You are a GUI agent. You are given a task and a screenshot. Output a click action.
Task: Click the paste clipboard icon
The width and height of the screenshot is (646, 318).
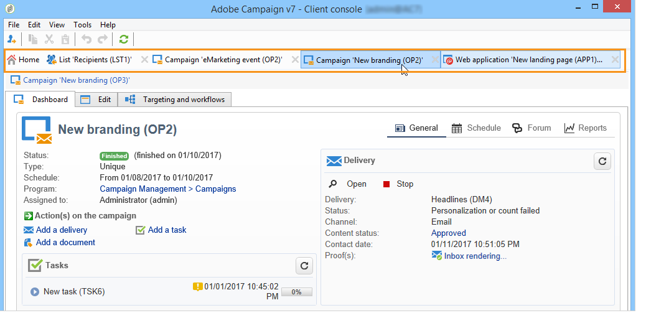pyautogui.click(x=65, y=39)
